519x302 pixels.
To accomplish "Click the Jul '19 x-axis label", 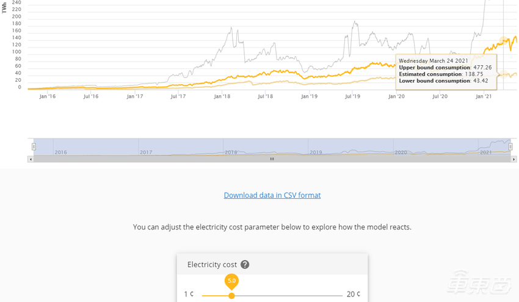I will (x=353, y=96).
